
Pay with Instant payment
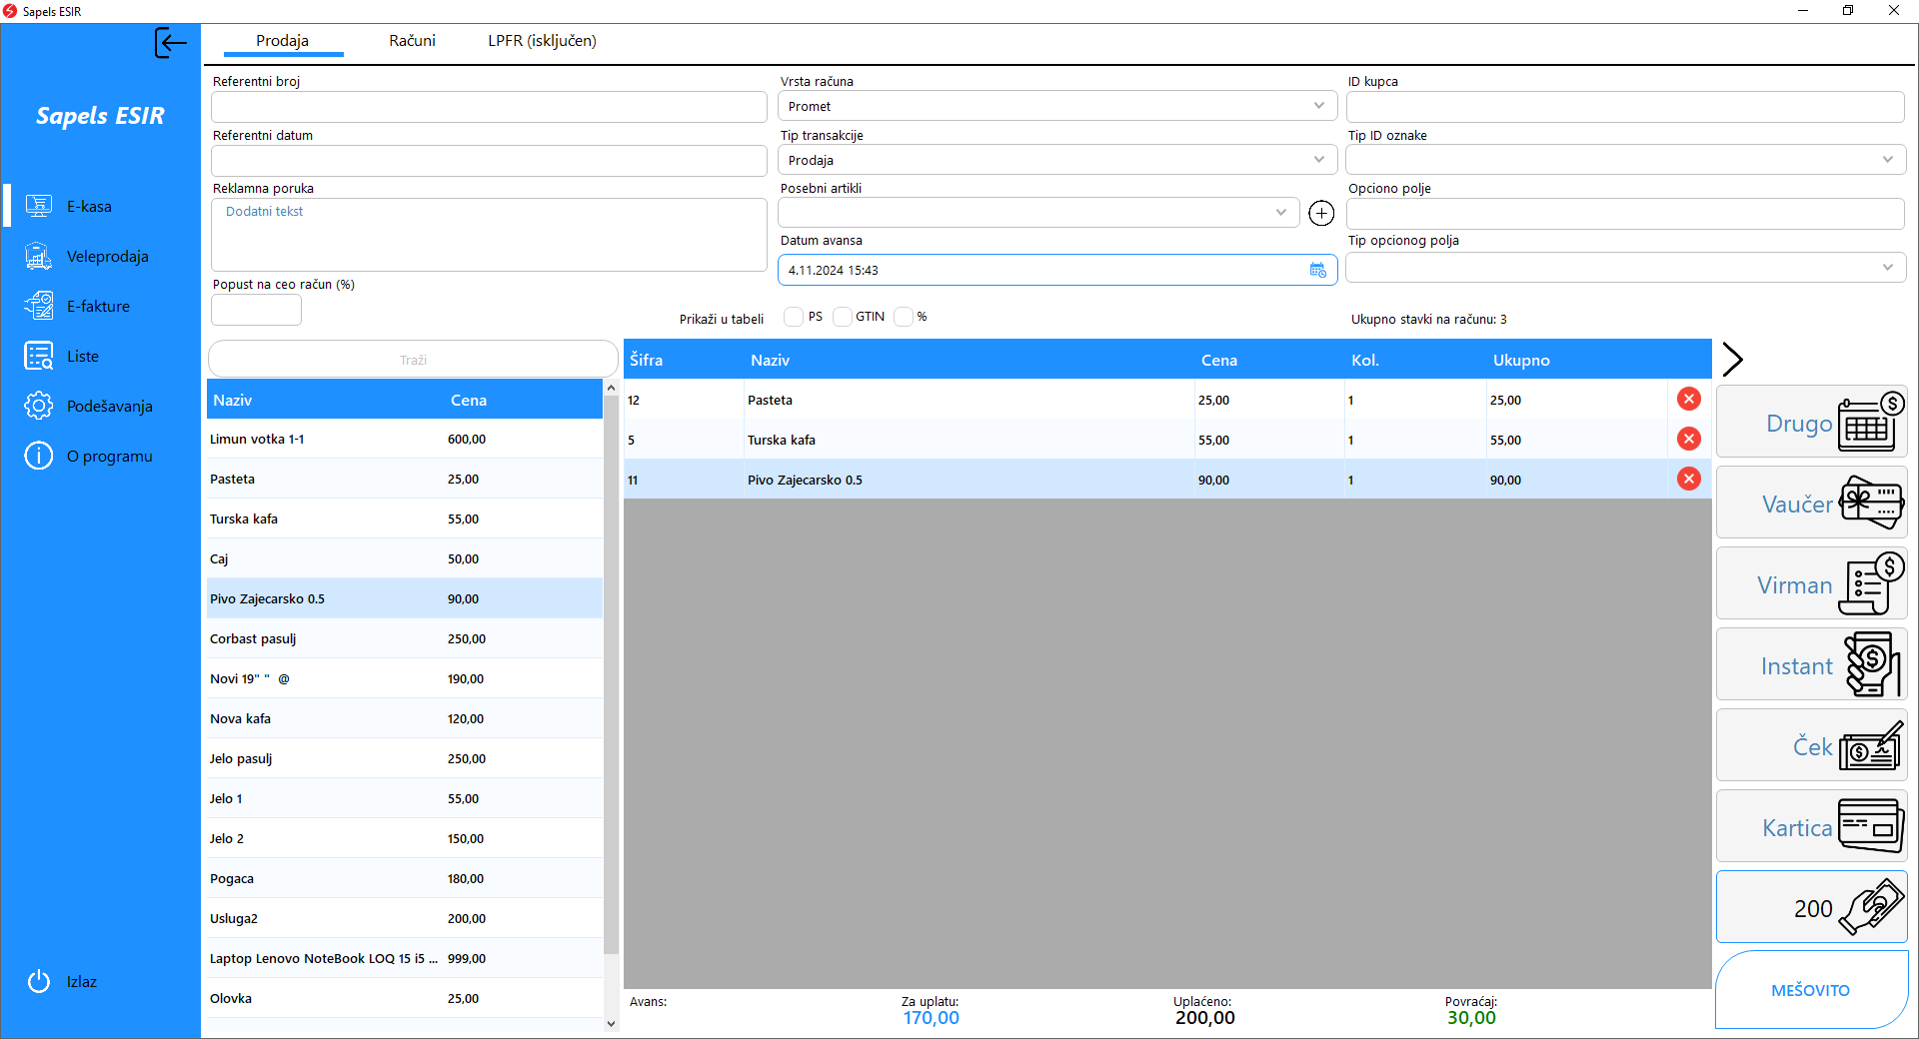(1811, 664)
